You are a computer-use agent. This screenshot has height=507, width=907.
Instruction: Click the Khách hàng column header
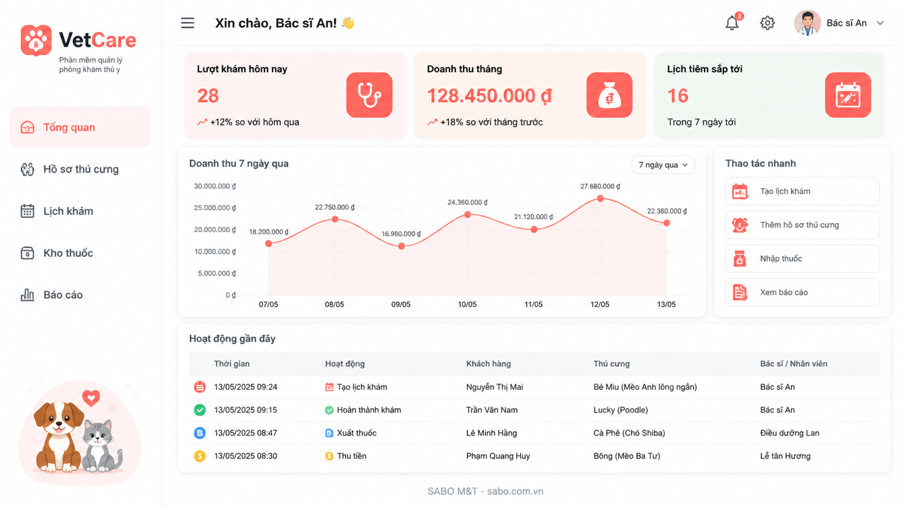[x=489, y=364]
